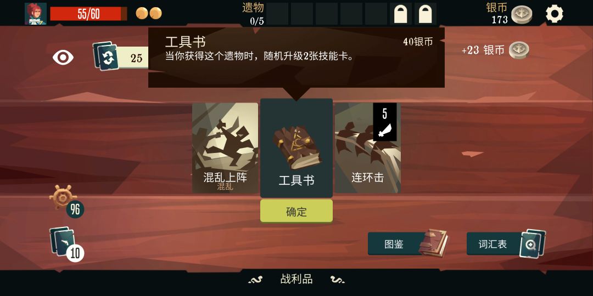Click the red-haired character portrait
Screen dimensions: 593x296
point(36,14)
